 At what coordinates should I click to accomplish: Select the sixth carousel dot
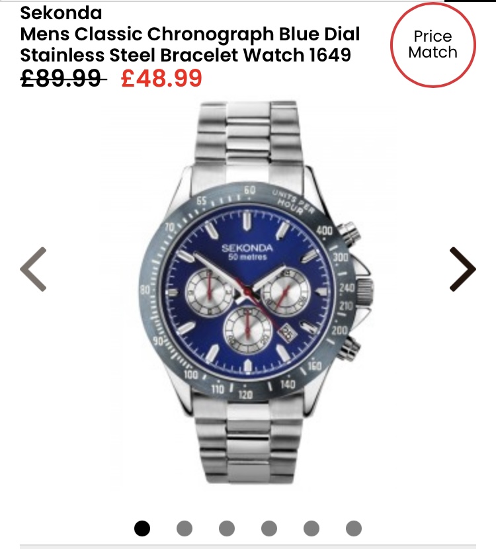pos(354,528)
